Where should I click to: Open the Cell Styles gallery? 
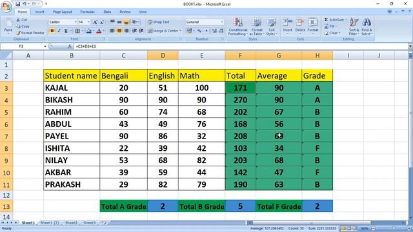pos(271,26)
